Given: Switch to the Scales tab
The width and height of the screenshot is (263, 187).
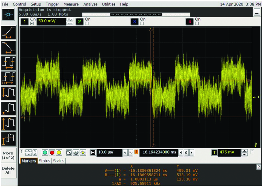Looking at the screenshot, I should point(59,161).
